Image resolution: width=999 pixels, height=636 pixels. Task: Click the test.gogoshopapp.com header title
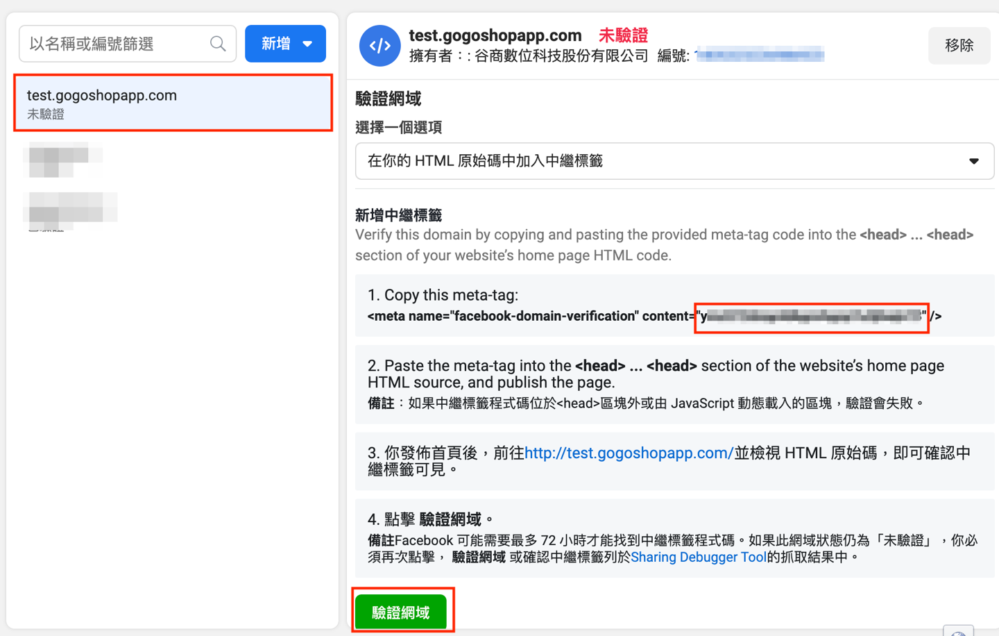coord(495,35)
